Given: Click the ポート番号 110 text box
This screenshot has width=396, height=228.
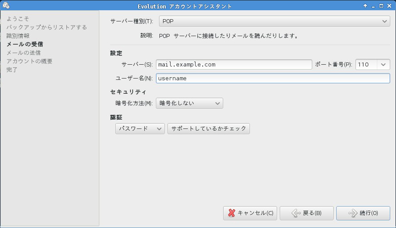Looking at the screenshot, I should tap(366, 65).
